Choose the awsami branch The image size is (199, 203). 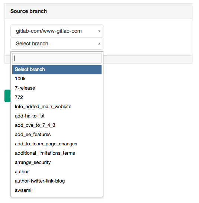(57, 190)
